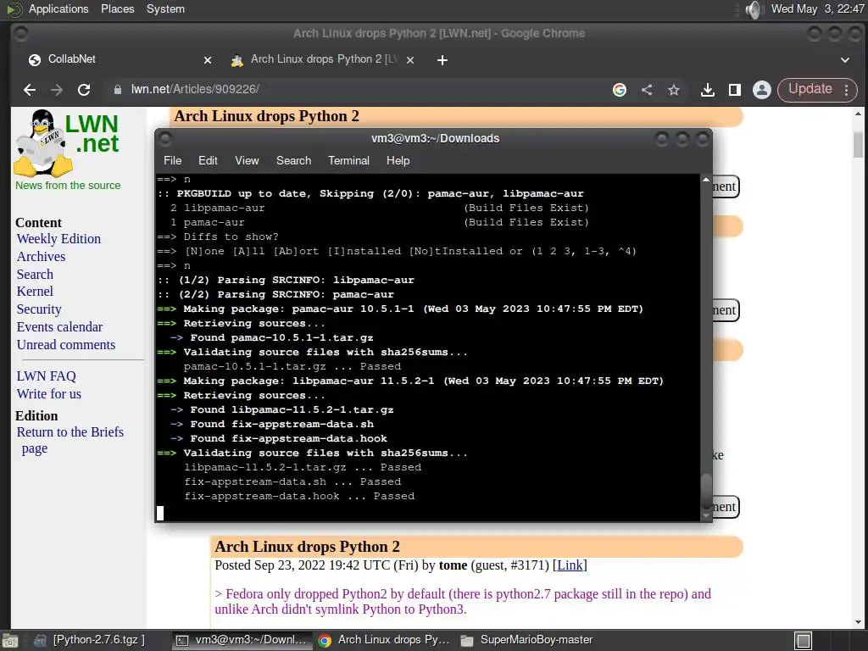Screen dimensions: 868x651
Task: Click the padlock site info icon
Action: (117, 90)
